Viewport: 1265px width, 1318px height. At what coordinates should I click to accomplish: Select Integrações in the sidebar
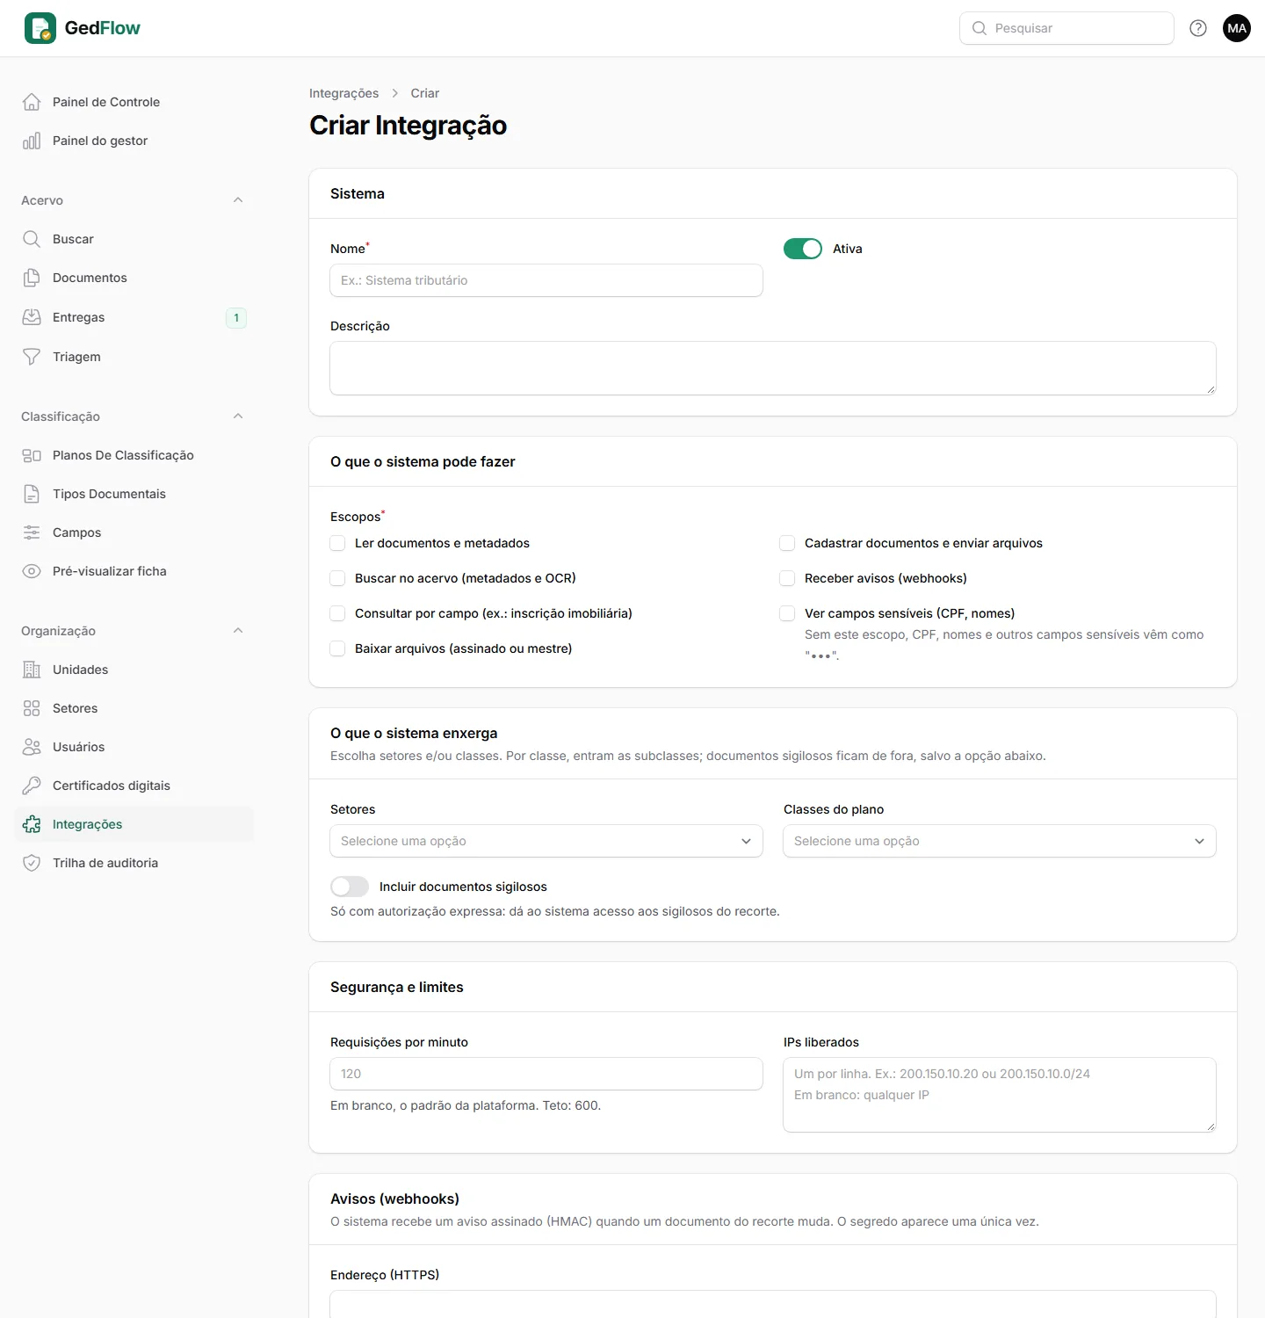(x=134, y=824)
